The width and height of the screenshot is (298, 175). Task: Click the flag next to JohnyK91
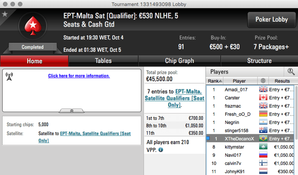(263, 171)
